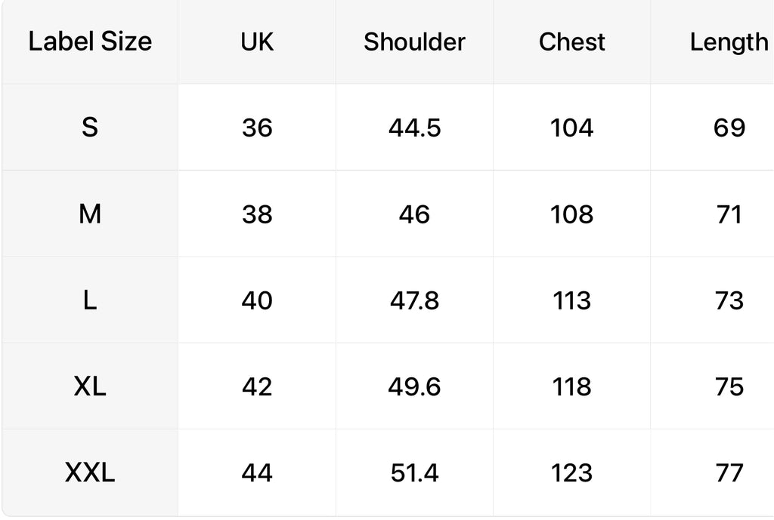Screen dimensions: 774x520
Task: Click the XL size row label
Action: coord(90,386)
